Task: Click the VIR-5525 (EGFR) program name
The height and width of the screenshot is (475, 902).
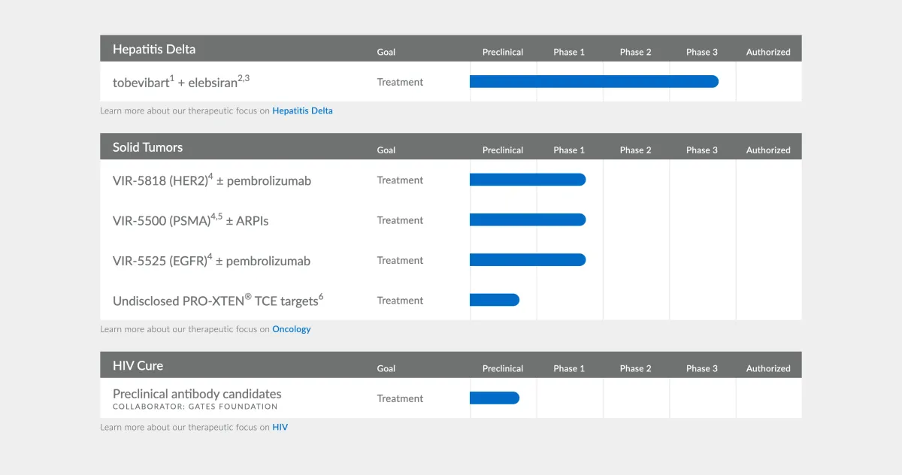Action: pyautogui.click(x=211, y=261)
